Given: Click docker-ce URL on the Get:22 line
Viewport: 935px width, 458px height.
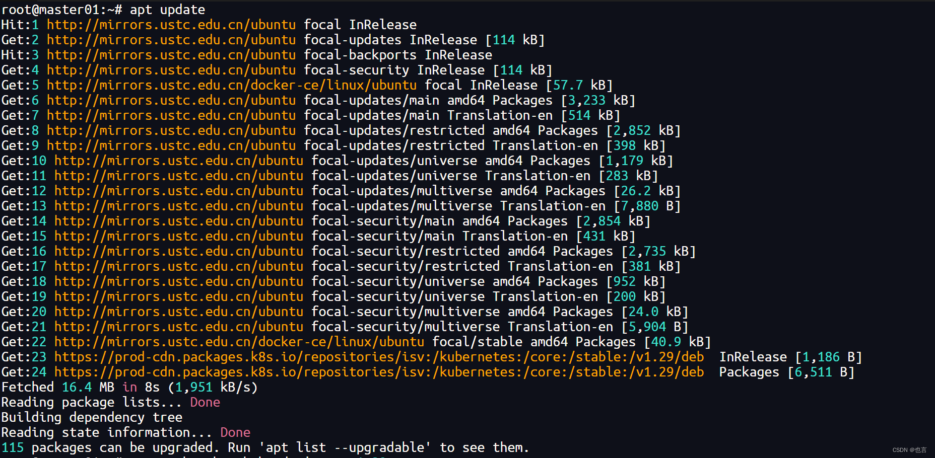Looking at the screenshot, I should point(239,342).
